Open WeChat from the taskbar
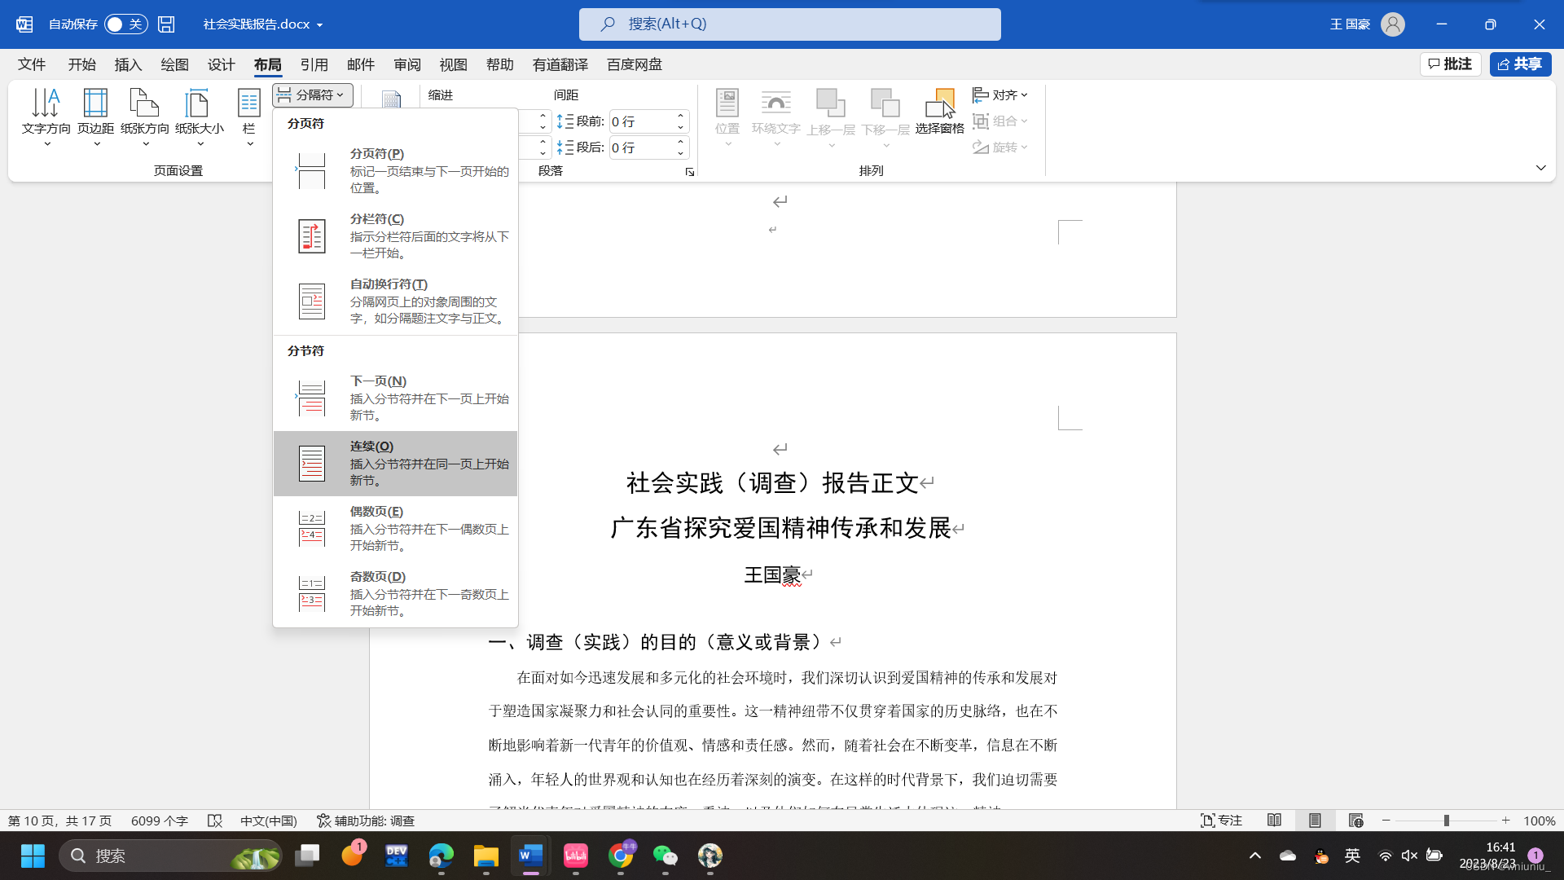This screenshot has width=1564, height=880. pyautogui.click(x=666, y=856)
